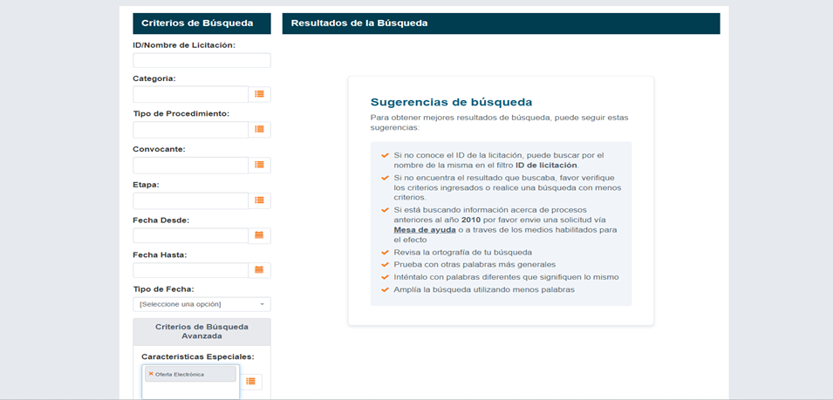Click the Resultados de la Búsqueda header

click(x=501, y=24)
